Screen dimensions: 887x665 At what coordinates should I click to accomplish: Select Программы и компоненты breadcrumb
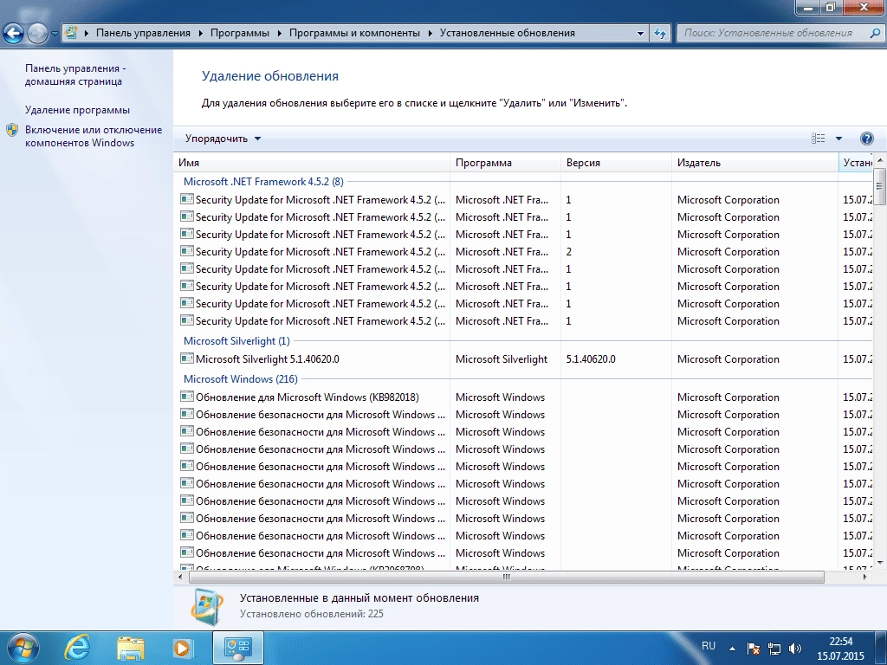point(354,33)
